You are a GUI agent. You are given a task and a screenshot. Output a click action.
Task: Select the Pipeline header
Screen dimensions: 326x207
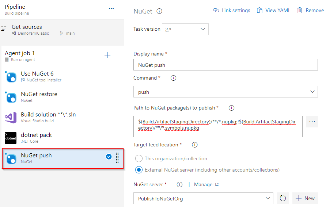[62, 9]
